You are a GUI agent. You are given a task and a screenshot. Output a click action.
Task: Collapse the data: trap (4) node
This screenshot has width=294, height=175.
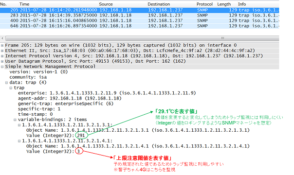[x=6, y=83]
